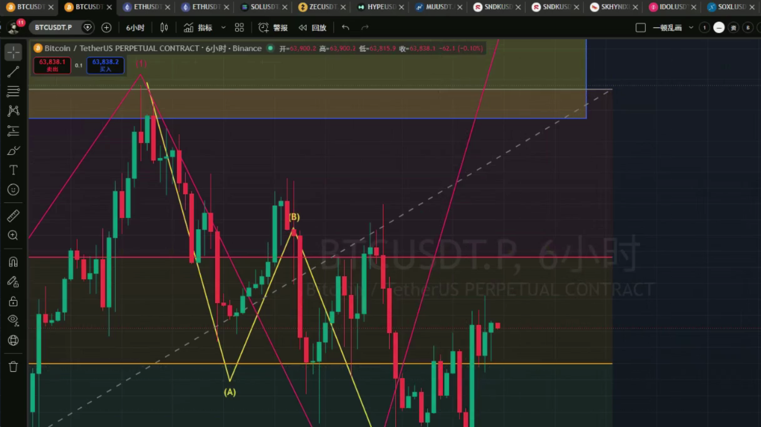Click the blue 63,838.2 买入 buy button
Image resolution: width=761 pixels, height=427 pixels.
105,65
